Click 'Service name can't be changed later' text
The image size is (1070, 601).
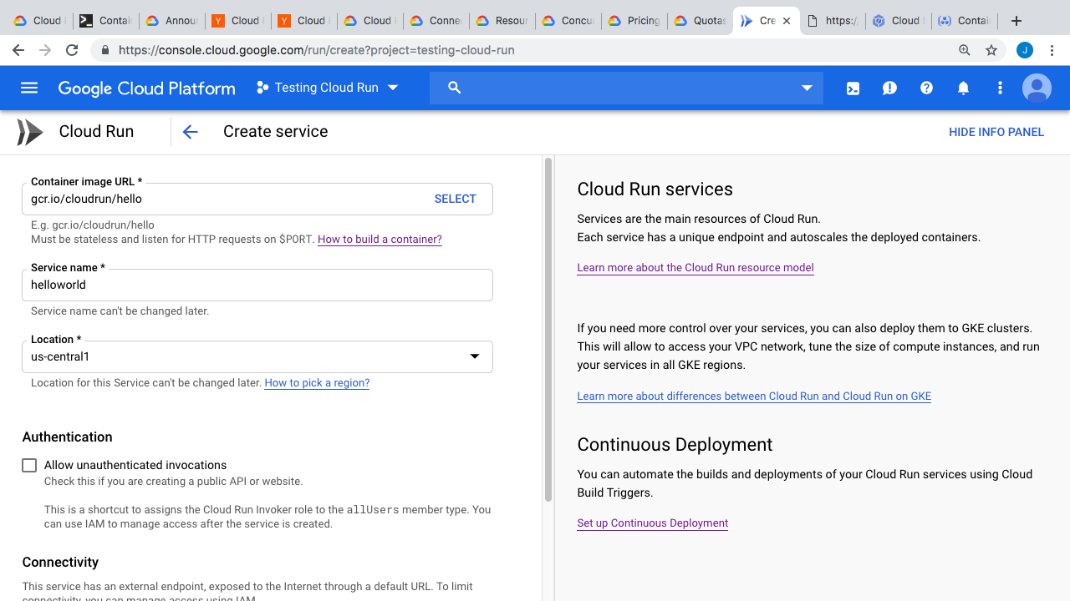pos(120,311)
